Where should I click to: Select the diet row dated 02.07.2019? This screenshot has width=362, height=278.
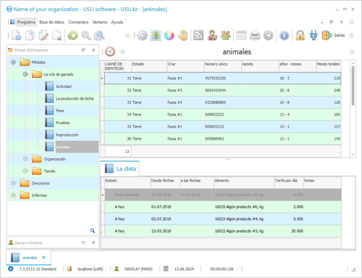(x=222, y=219)
